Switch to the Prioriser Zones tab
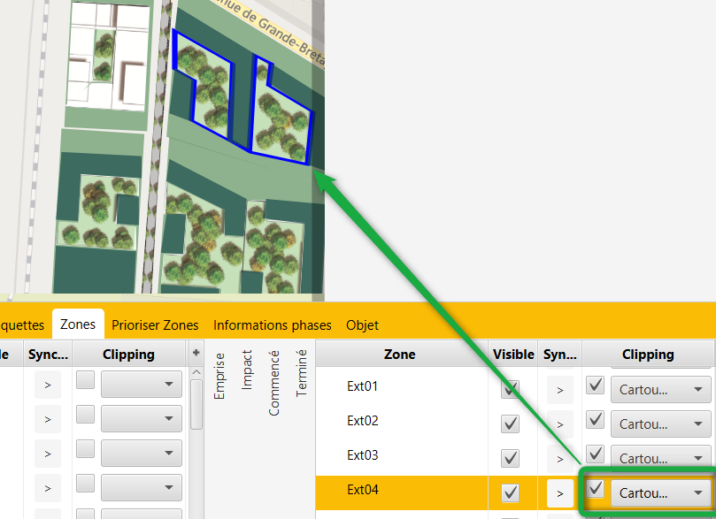716x519 pixels. (x=155, y=325)
